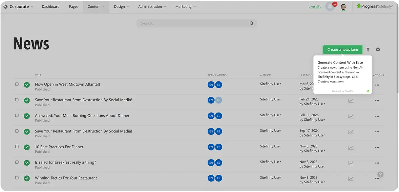The width and height of the screenshot is (399, 192).
Task: View analytics for 10 Best Practices For Dinner
Action: click(x=351, y=148)
